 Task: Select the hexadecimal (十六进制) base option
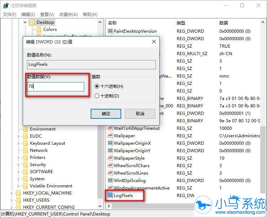click(97, 86)
